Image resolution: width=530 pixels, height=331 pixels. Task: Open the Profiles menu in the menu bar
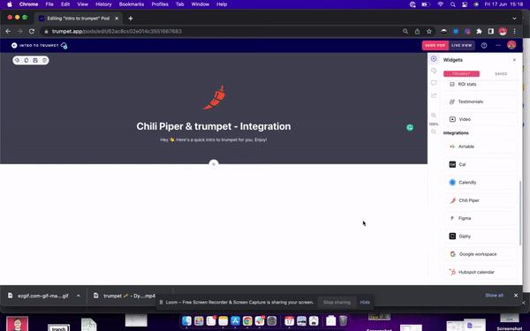click(x=160, y=4)
